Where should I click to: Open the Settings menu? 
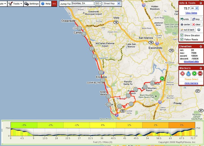[32, 4]
